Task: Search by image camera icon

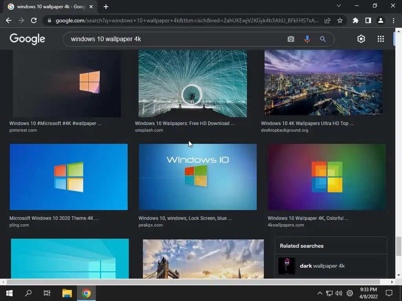Action: click(x=291, y=39)
